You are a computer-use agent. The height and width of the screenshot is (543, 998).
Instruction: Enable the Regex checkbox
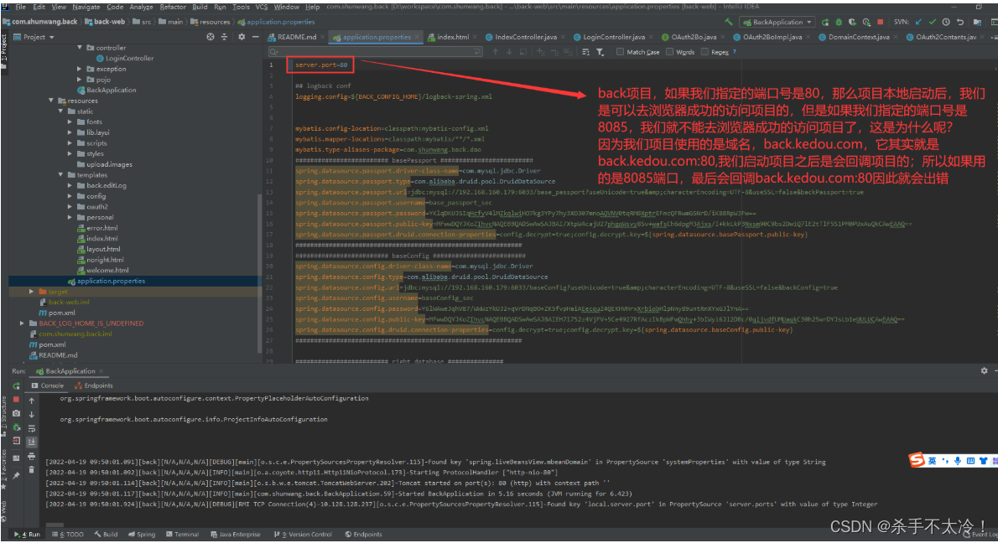(x=704, y=52)
